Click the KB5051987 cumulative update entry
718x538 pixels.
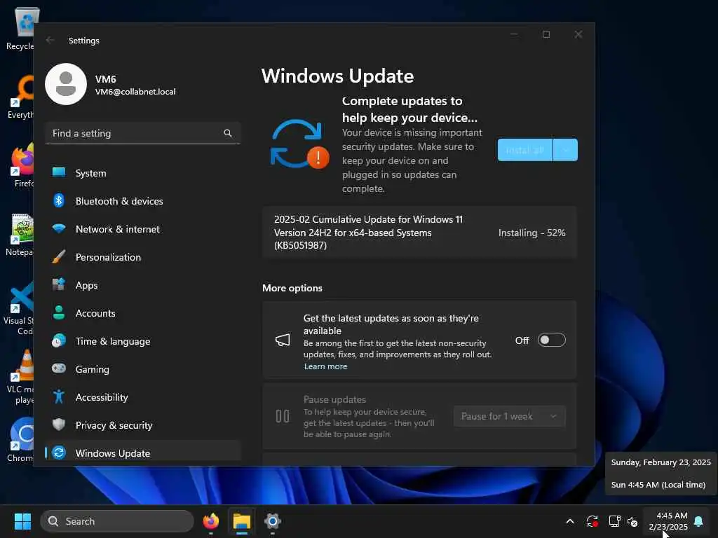[419, 233]
